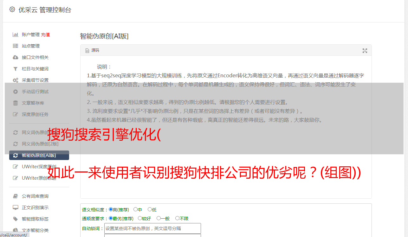Toggle fullscreen icon in editor toolbar
408x237 pixels.
365,51
